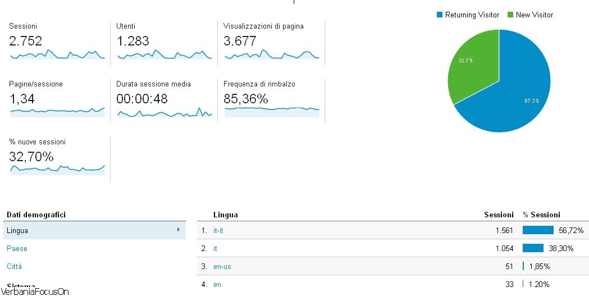
Task: Select the Durata sessione media sparkline
Action: (164, 113)
